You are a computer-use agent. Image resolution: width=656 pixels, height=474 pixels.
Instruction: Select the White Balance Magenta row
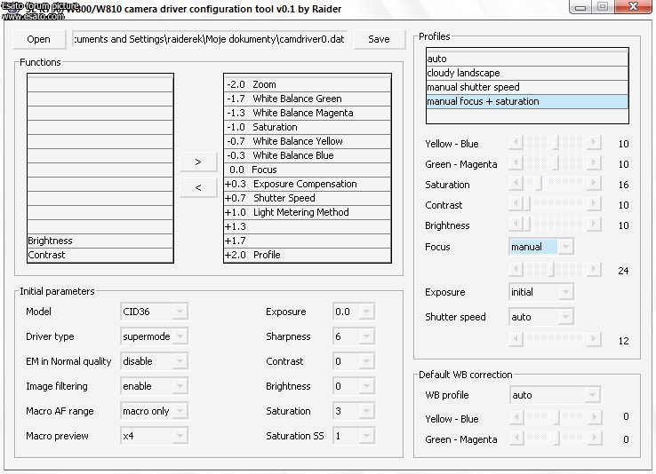coord(308,113)
